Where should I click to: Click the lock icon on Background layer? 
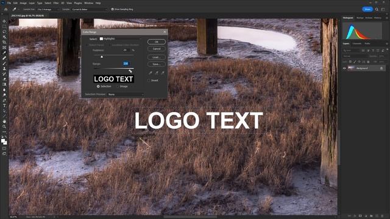(x=381, y=68)
